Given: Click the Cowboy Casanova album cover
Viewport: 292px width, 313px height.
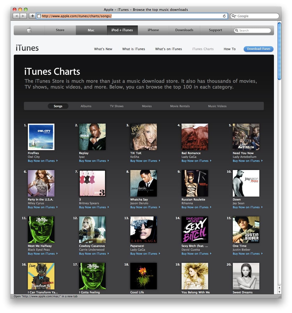Looking at the screenshot, I should [92, 230].
